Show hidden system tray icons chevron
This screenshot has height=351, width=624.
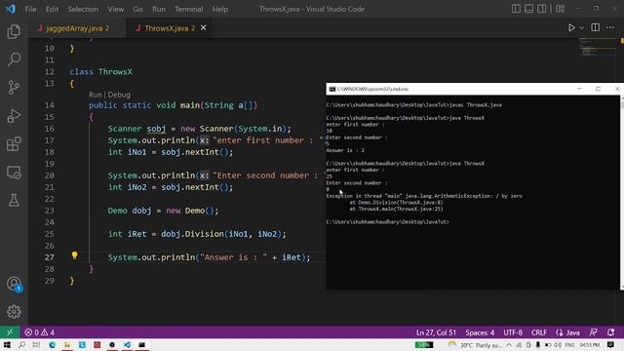click(509, 345)
